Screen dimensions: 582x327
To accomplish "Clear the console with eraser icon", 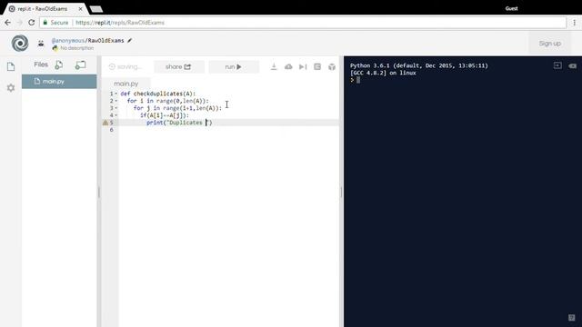I will [572, 66].
